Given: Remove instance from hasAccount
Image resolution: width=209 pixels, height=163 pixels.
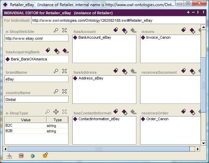Looking at the screenshot, I should [133, 31].
